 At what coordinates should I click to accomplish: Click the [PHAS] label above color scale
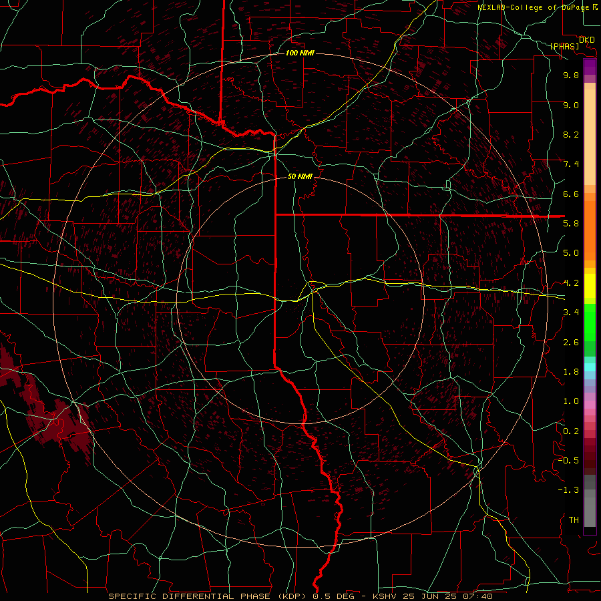(x=564, y=47)
